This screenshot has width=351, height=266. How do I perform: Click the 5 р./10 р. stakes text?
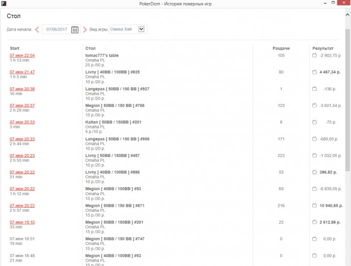[94, 131]
